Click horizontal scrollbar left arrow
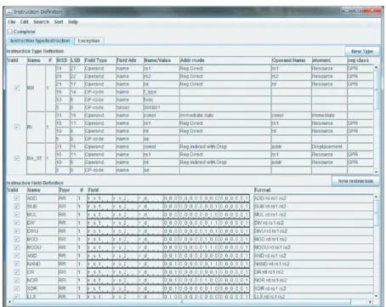Viewport: 386px width, 307px height. (x=10, y=302)
